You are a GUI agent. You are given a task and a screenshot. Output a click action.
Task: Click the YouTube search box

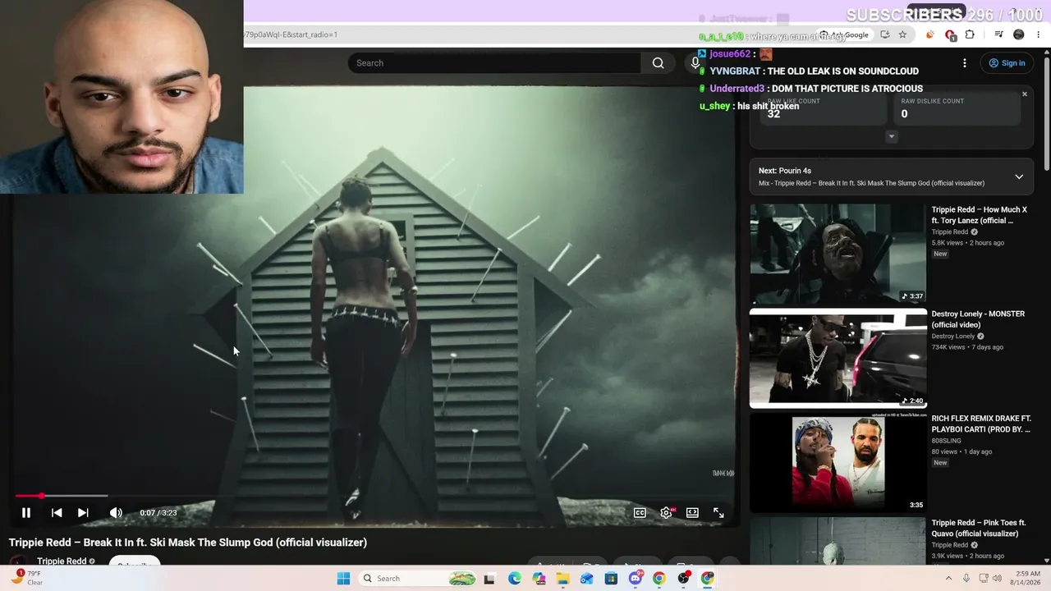pos(494,63)
